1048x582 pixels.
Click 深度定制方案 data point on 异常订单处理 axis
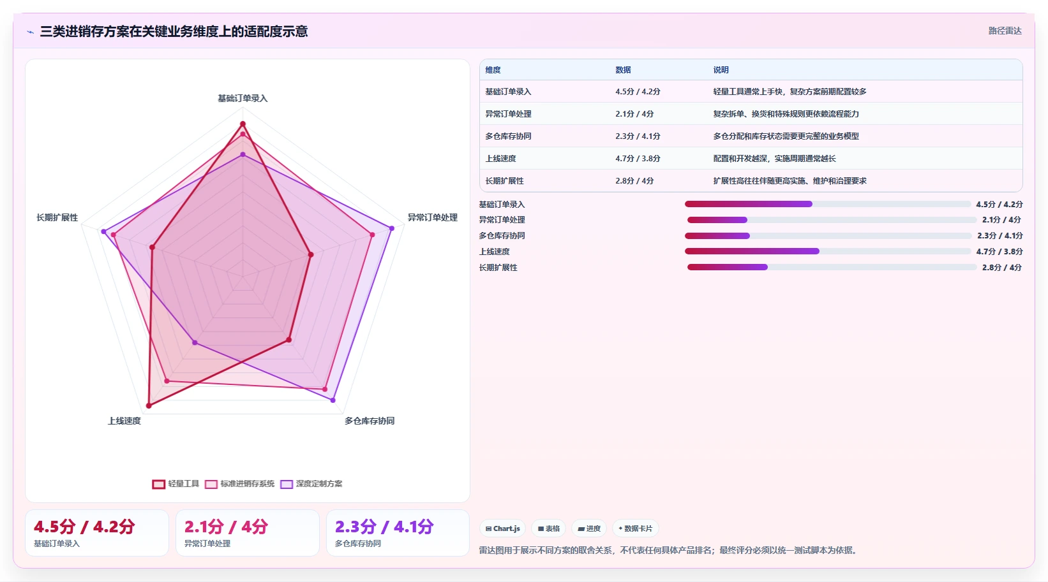392,228
